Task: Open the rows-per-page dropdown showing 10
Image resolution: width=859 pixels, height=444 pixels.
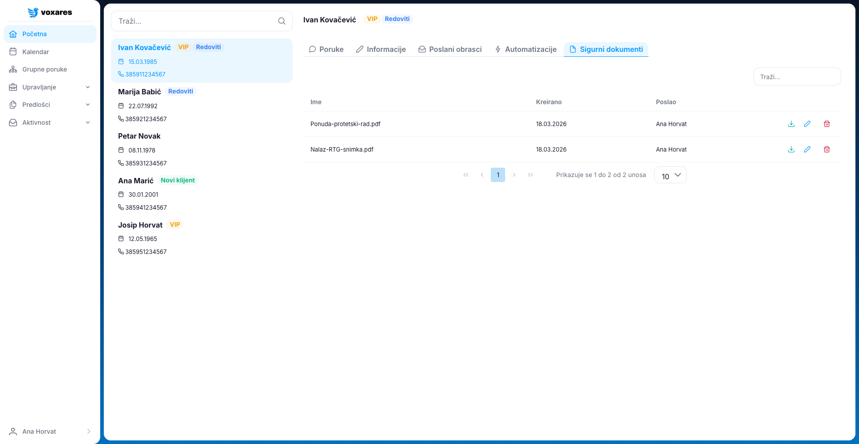Action: click(x=670, y=175)
